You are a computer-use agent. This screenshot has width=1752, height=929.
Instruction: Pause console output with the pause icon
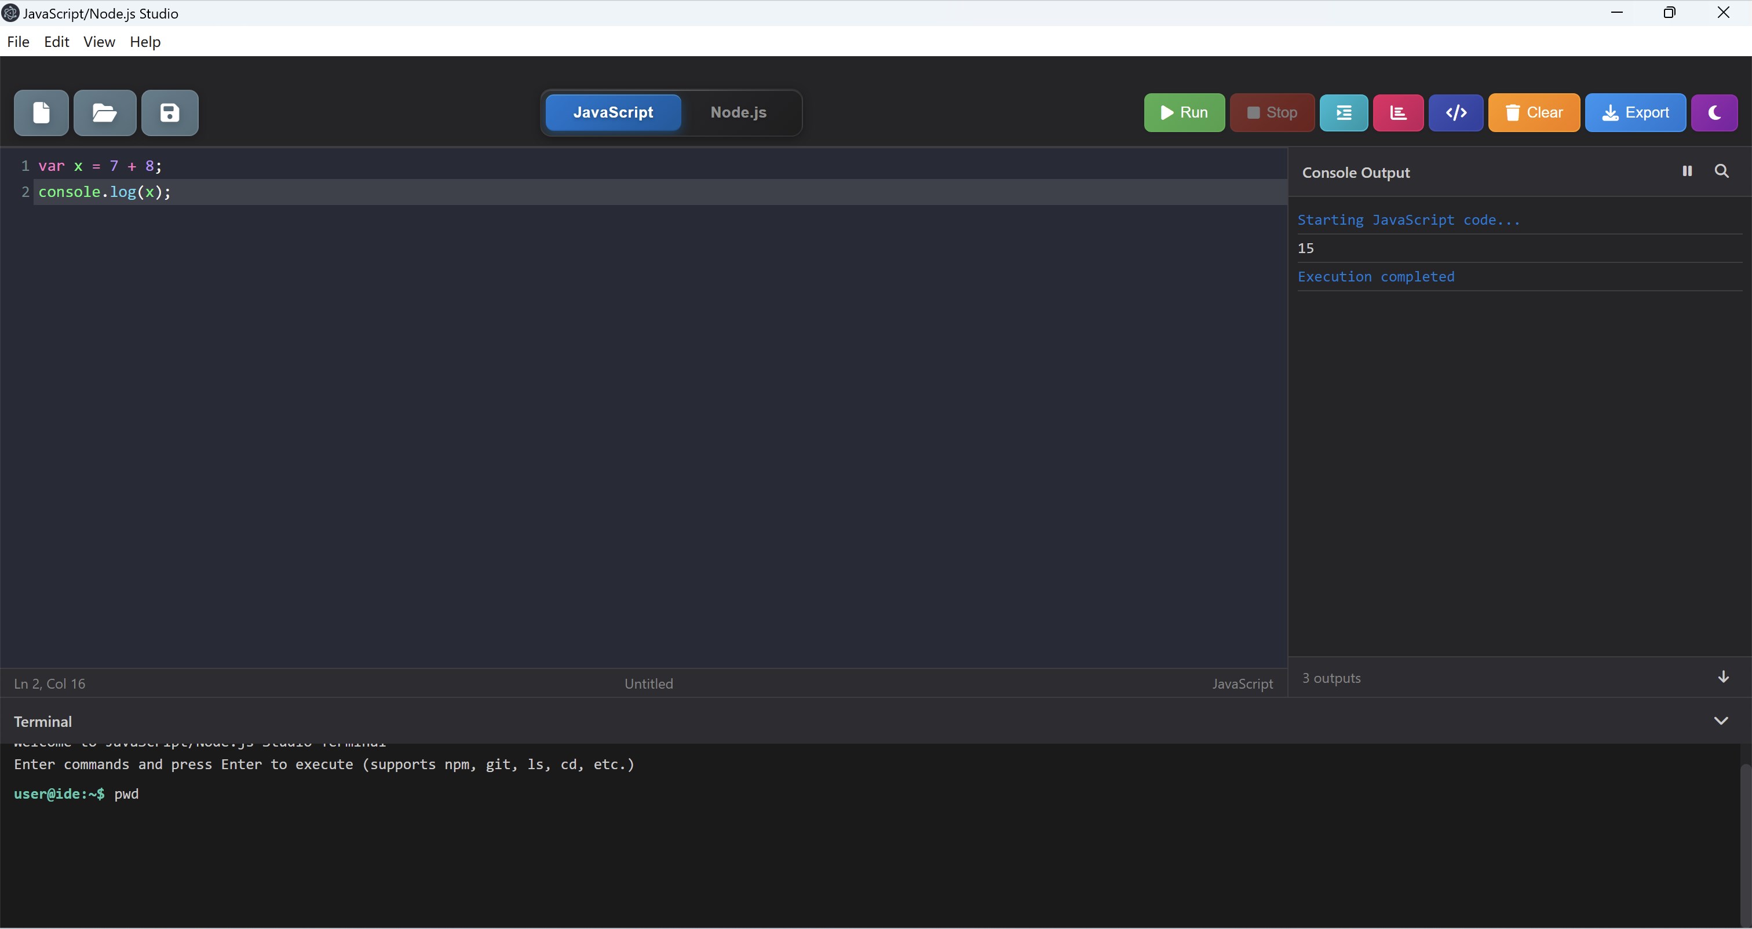[x=1687, y=171]
